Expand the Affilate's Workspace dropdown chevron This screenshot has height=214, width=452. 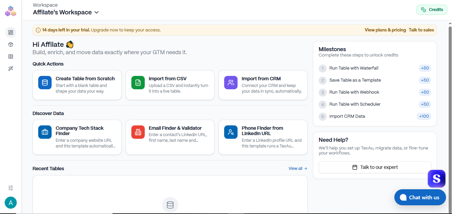tap(96, 12)
